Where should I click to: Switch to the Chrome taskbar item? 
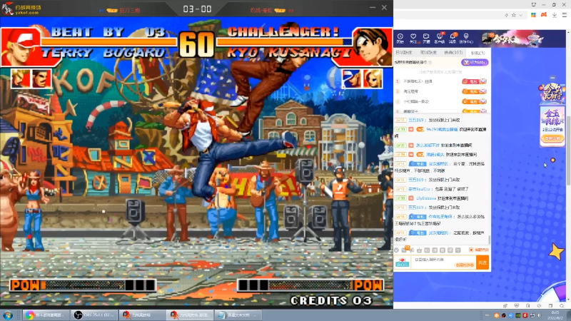pos(46,315)
